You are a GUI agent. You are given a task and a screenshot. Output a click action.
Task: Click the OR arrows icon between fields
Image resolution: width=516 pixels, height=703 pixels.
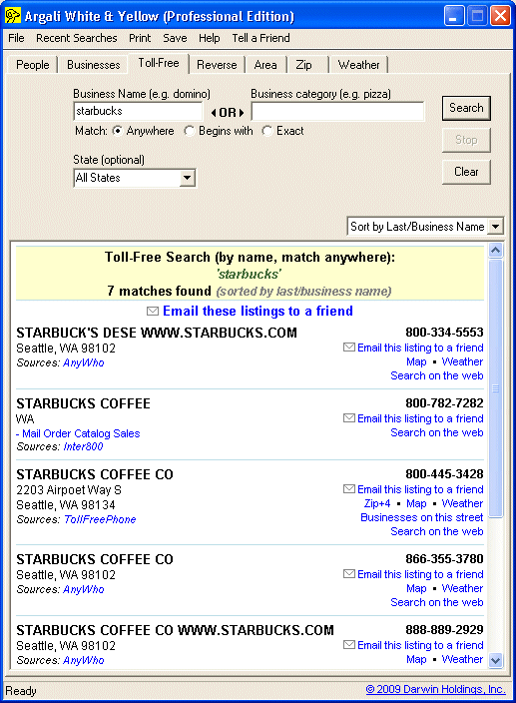(x=228, y=113)
